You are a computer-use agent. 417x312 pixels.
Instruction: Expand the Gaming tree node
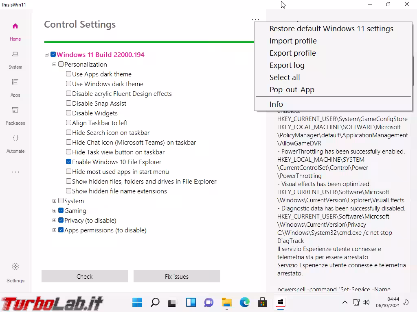tap(54, 211)
